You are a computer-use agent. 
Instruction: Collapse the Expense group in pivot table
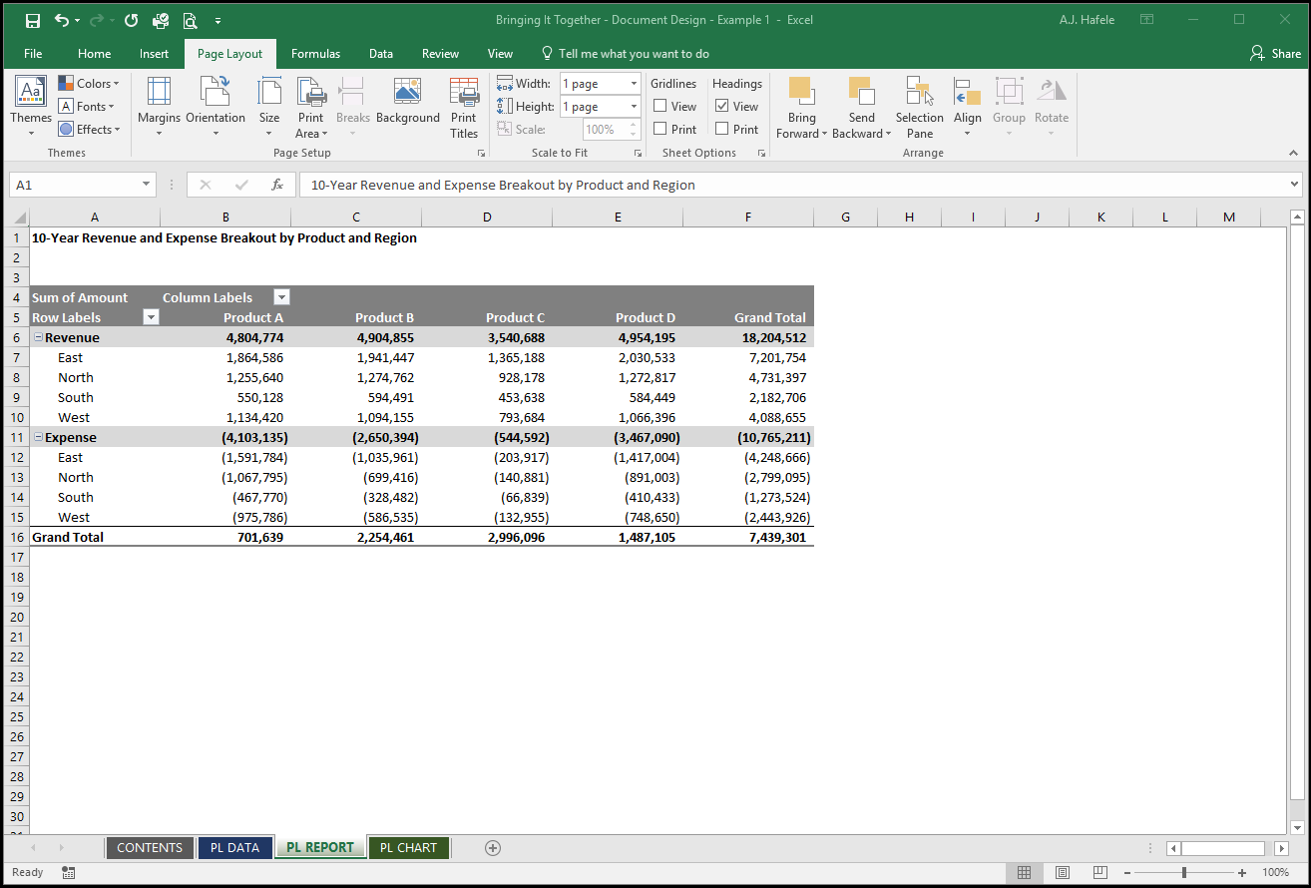pyautogui.click(x=38, y=437)
